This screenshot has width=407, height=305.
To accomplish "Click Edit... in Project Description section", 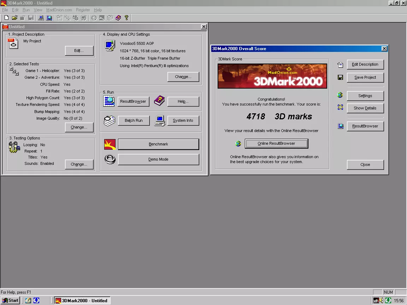I will (79, 50).
